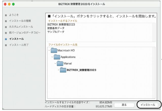
Task: Expand the BIZTREK_財務管理2023 folder node
Action: [58, 70]
